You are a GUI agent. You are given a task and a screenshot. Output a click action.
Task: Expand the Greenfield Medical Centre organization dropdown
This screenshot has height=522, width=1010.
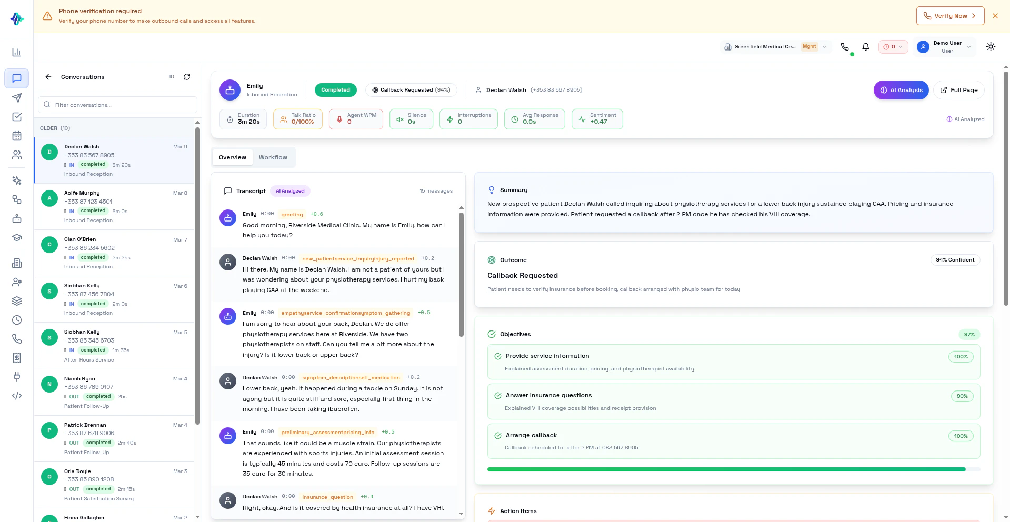tap(776, 47)
